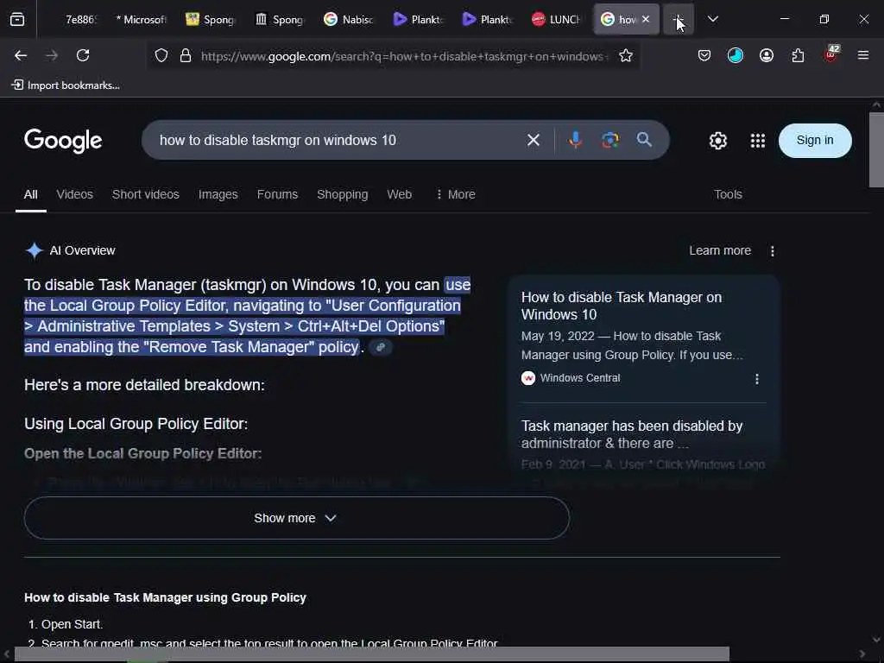This screenshot has width=884, height=663.
Task: Start voice search with microphone
Action: (575, 139)
